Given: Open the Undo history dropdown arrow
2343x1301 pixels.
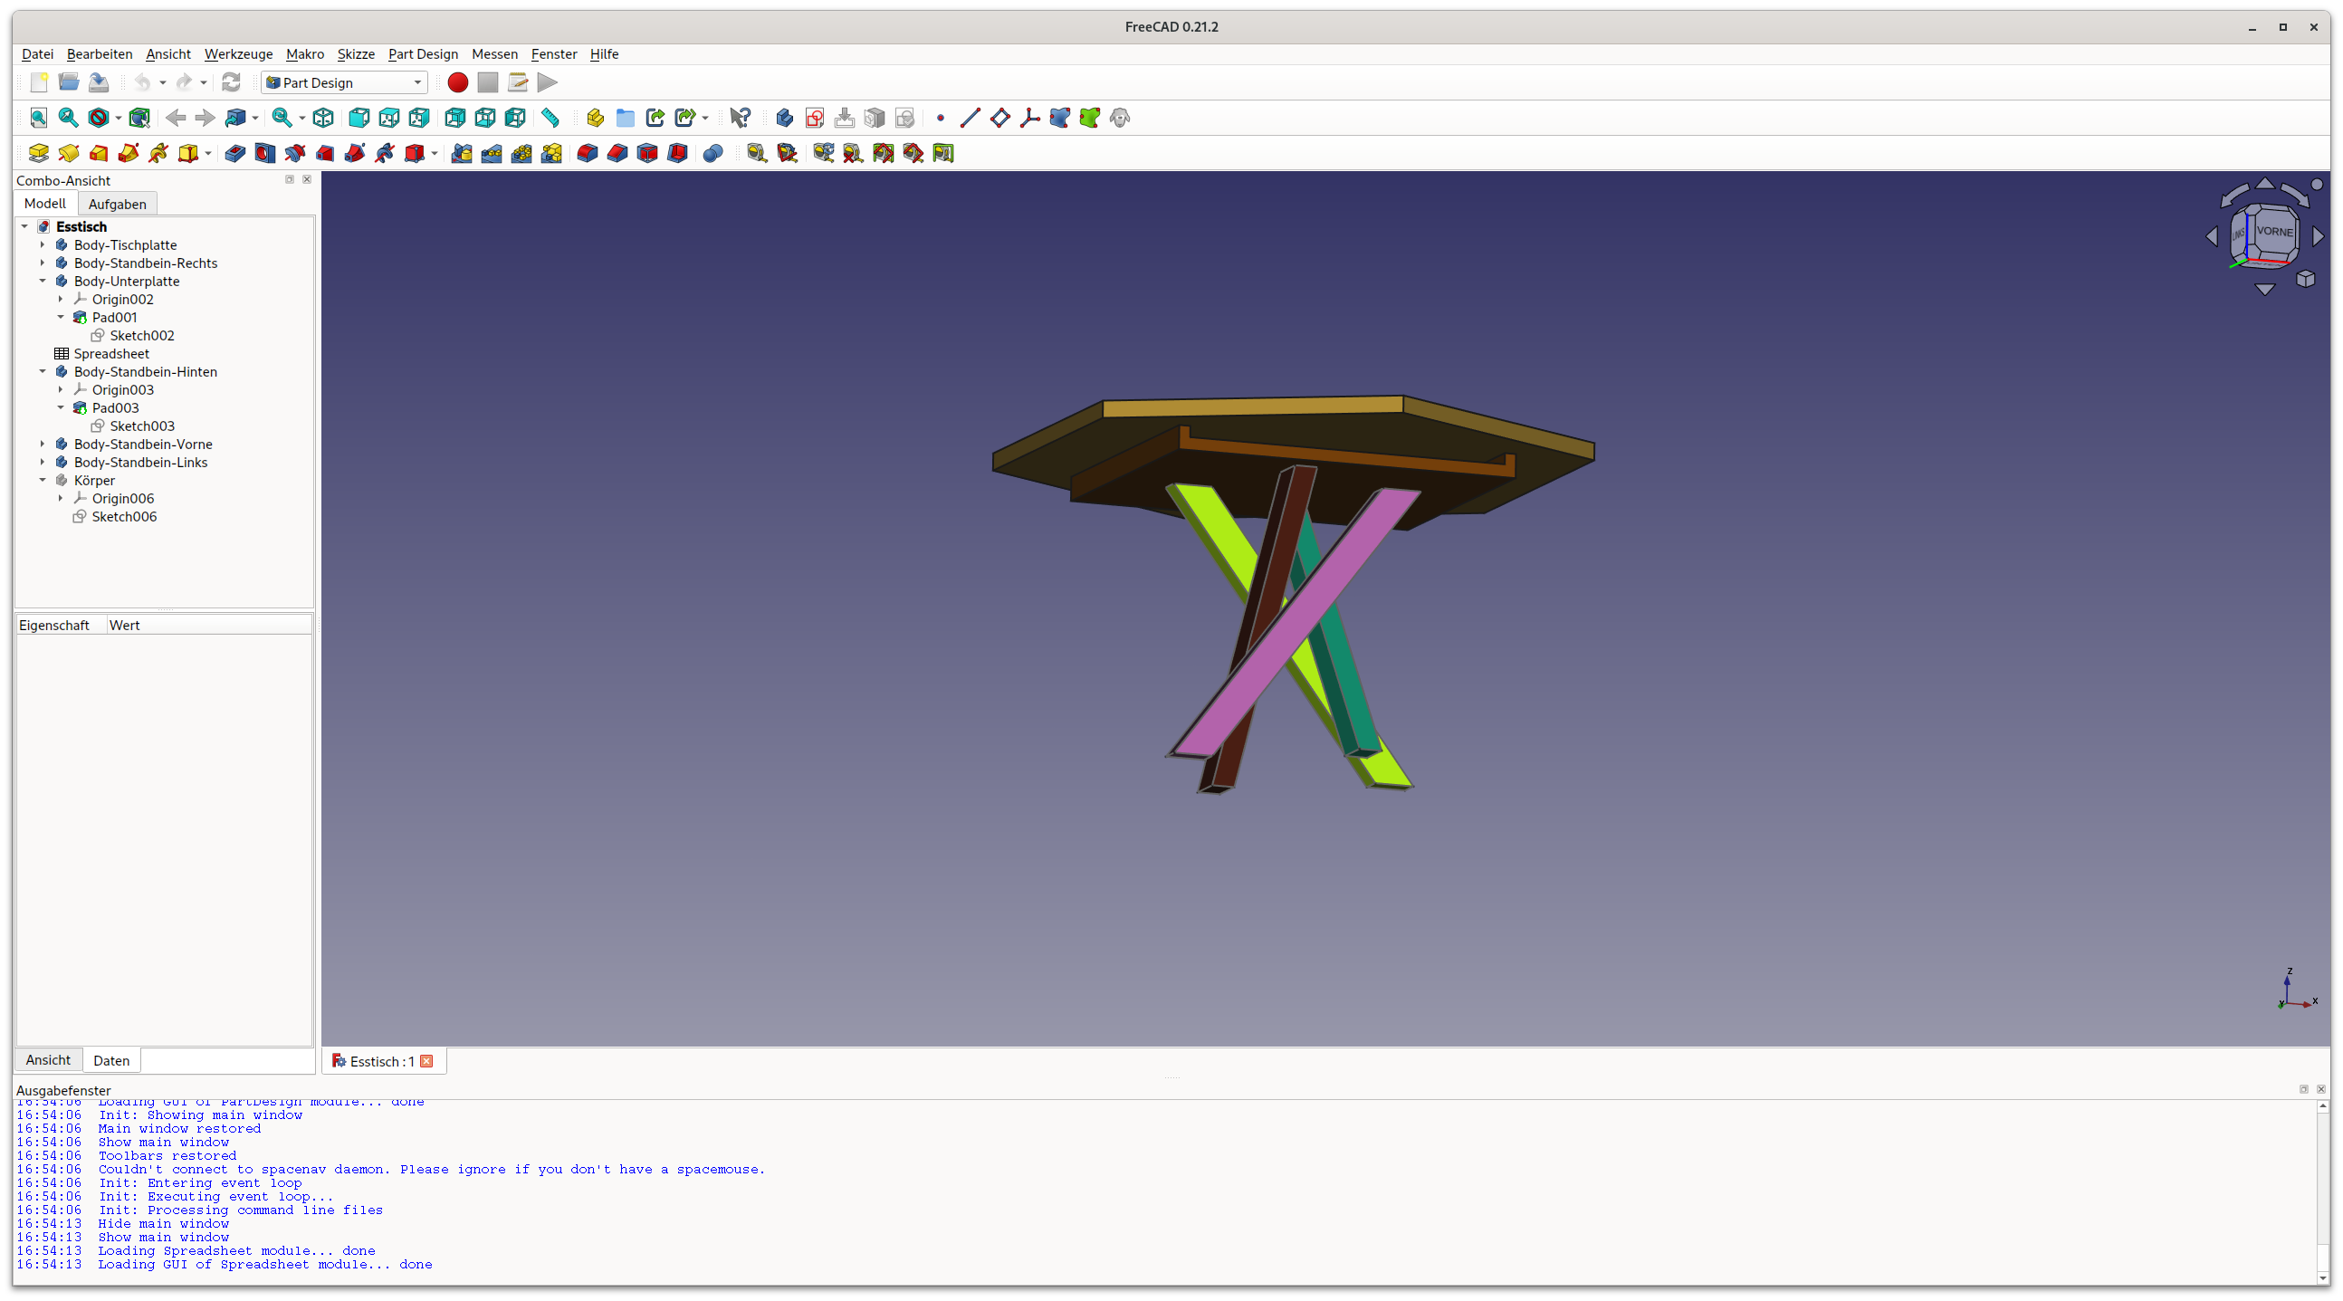Looking at the screenshot, I should pyautogui.click(x=163, y=82).
